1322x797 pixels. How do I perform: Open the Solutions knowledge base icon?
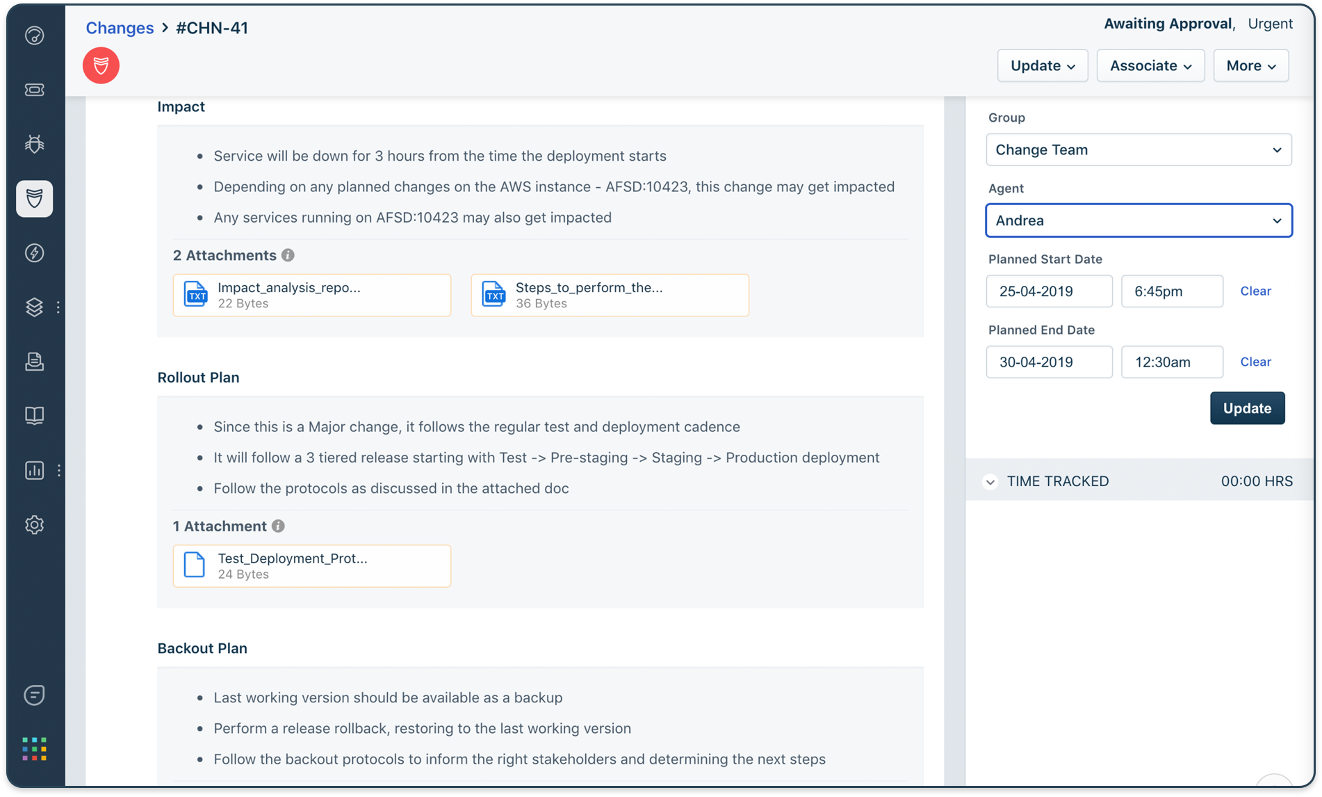click(x=34, y=415)
